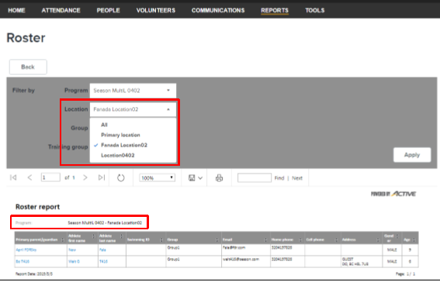Open PEOPLE in navigation bar
The image size is (440, 282).
(x=109, y=10)
